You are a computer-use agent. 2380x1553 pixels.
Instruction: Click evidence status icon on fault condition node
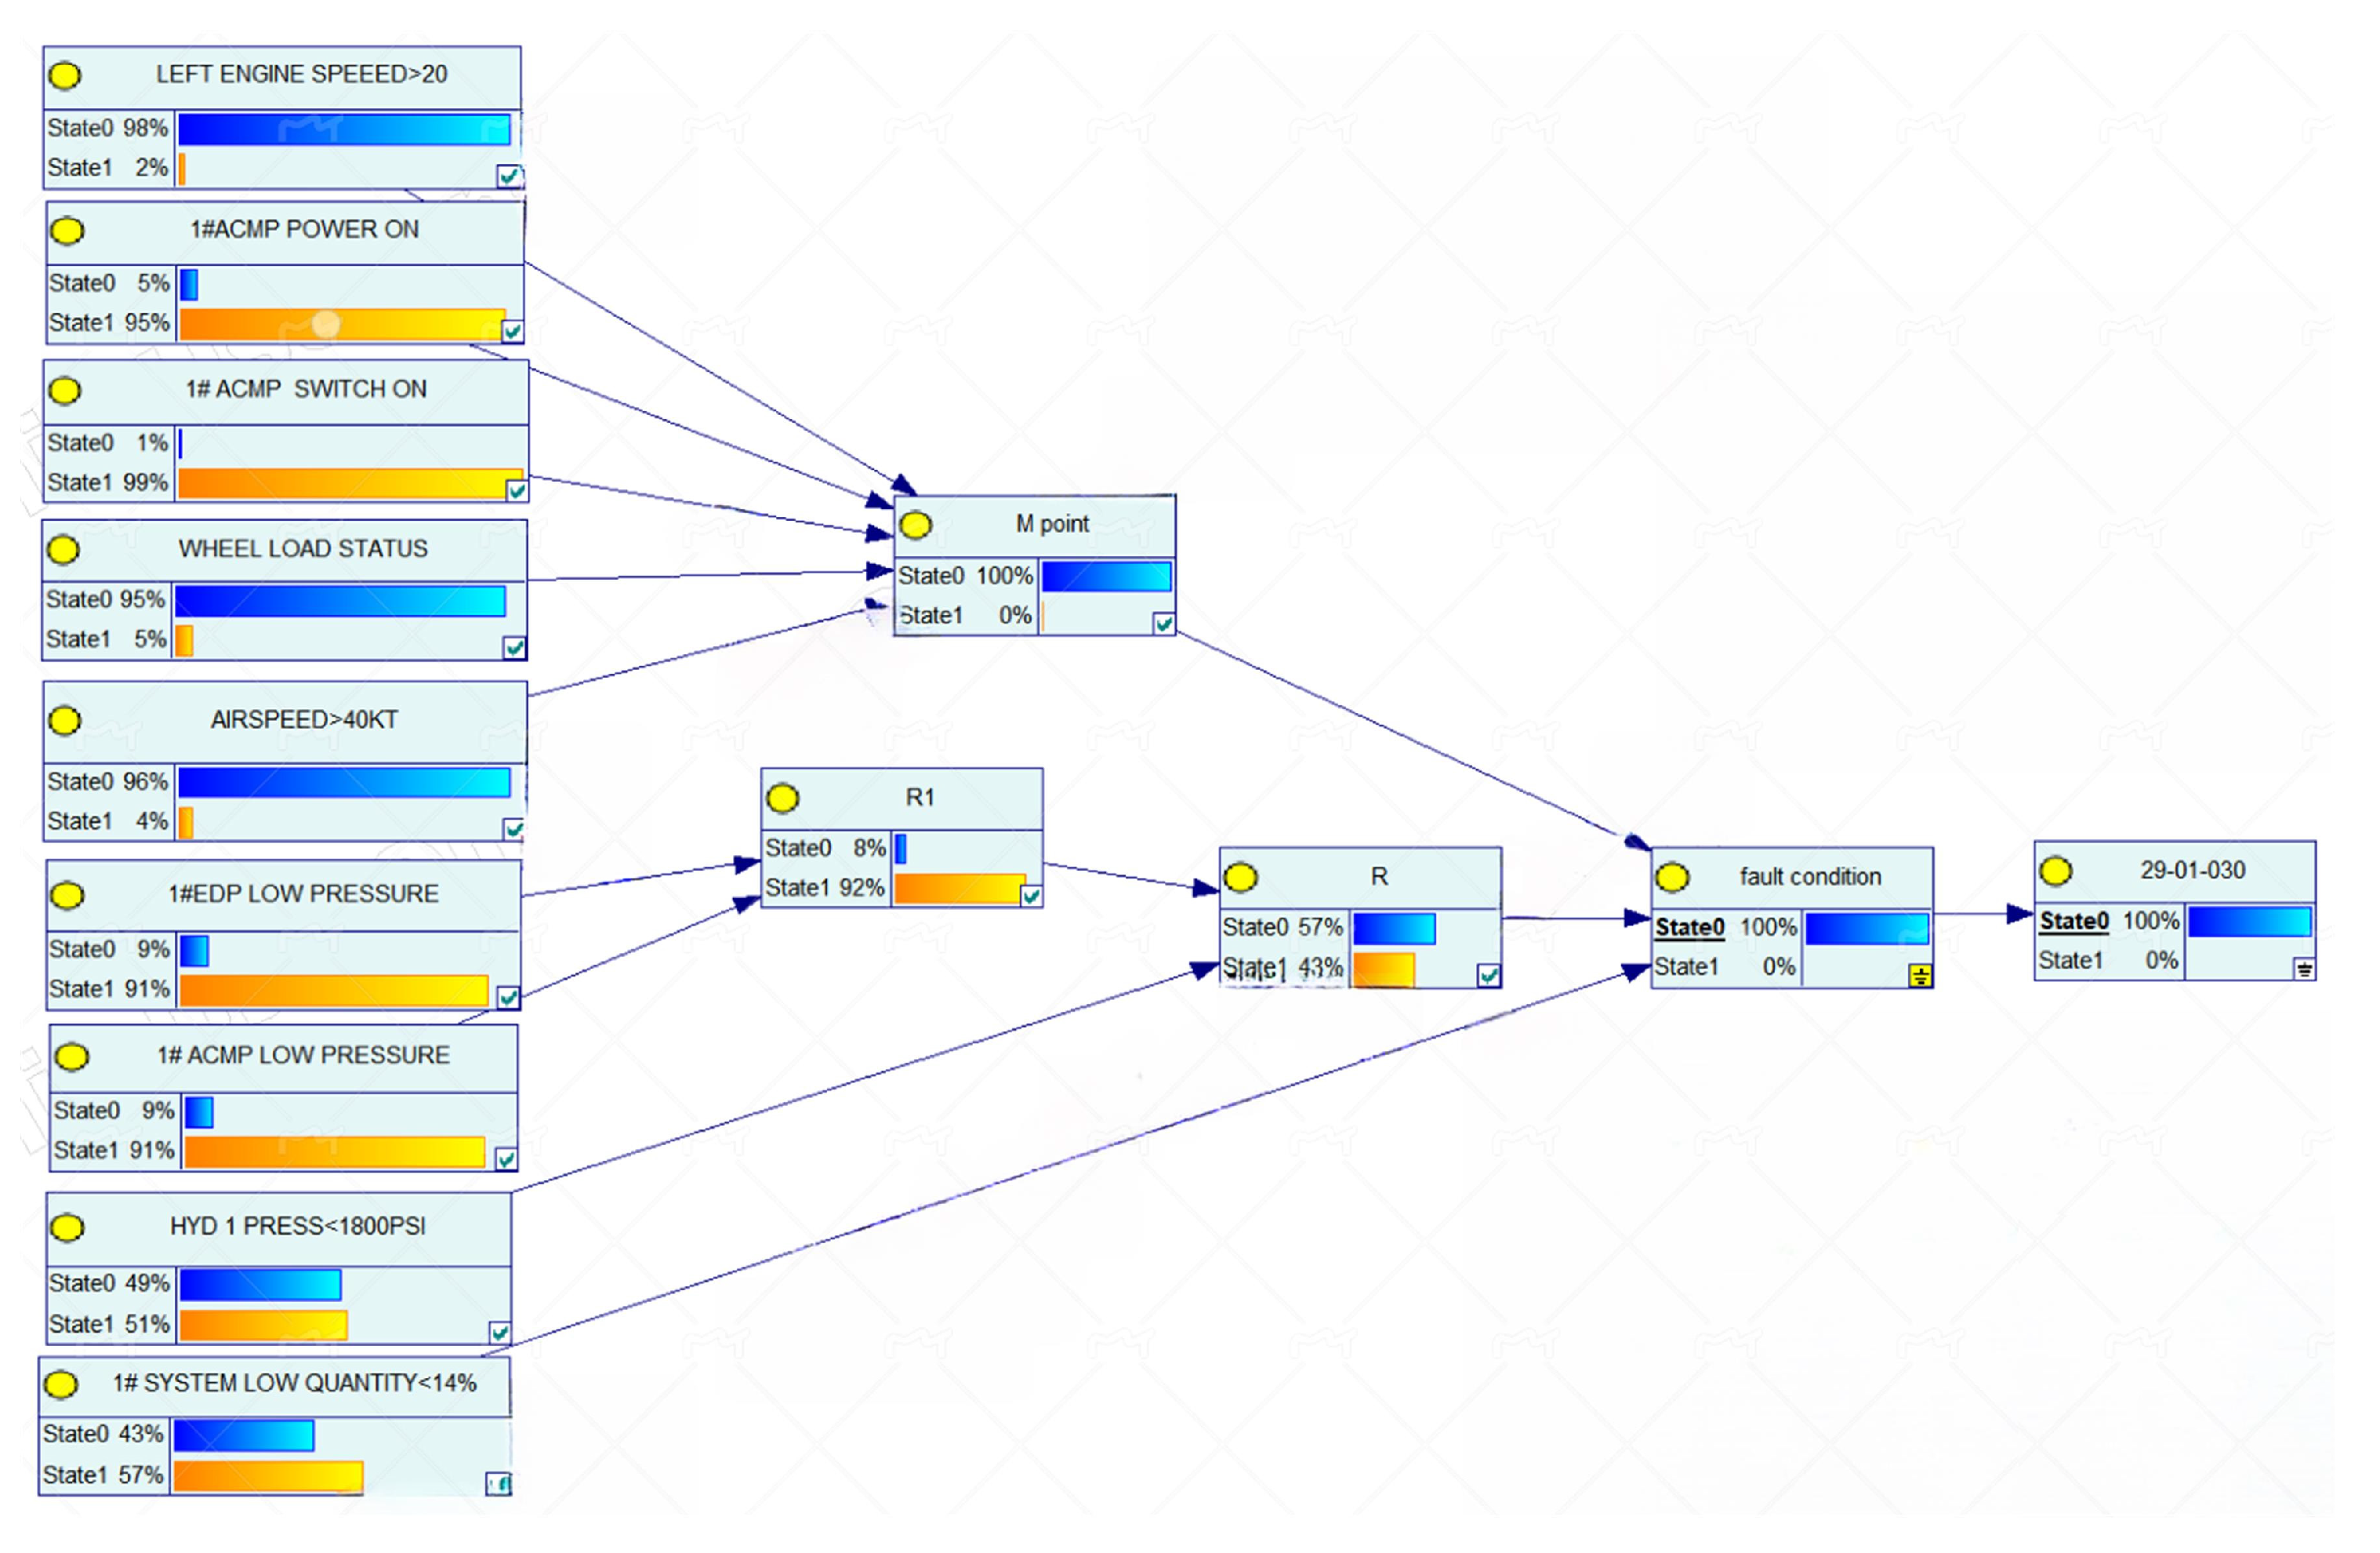pos(1920,977)
